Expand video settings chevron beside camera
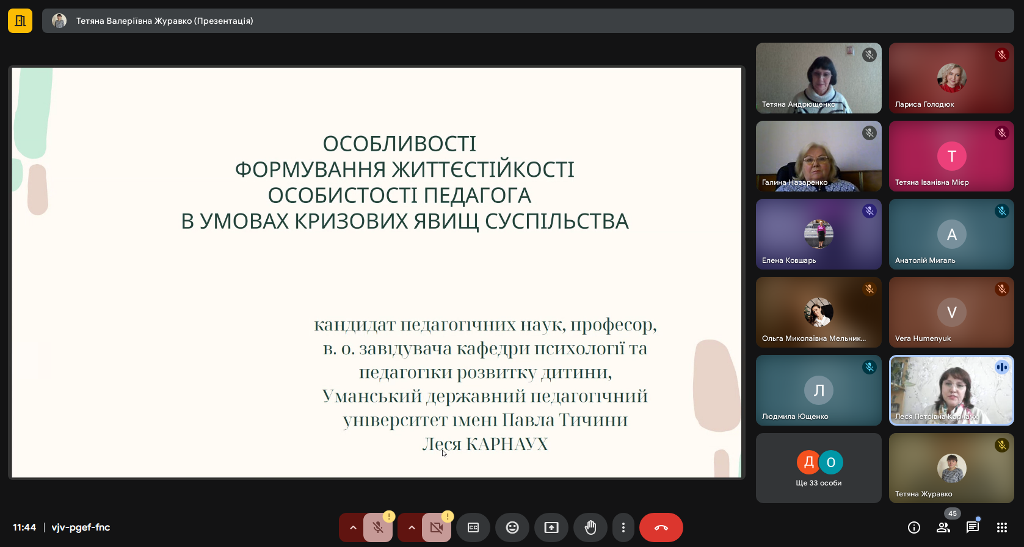 [x=411, y=527]
